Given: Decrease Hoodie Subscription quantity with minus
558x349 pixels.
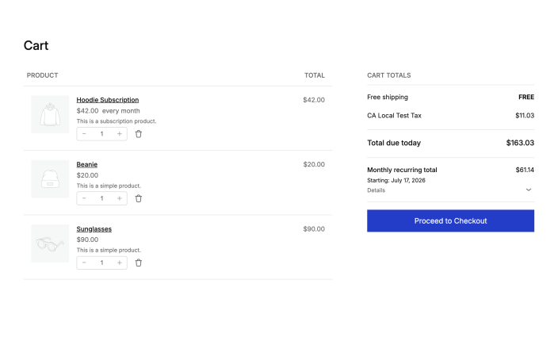Looking at the screenshot, I should click(x=84, y=134).
